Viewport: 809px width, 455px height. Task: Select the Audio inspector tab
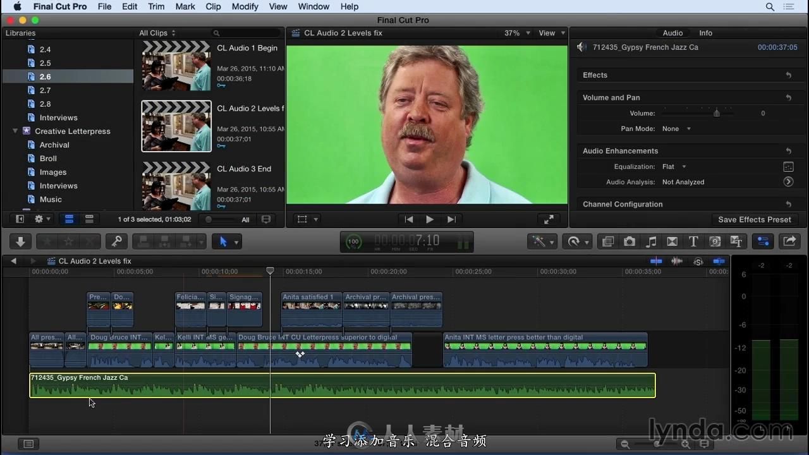pyautogui.click(x=672, y=33)
